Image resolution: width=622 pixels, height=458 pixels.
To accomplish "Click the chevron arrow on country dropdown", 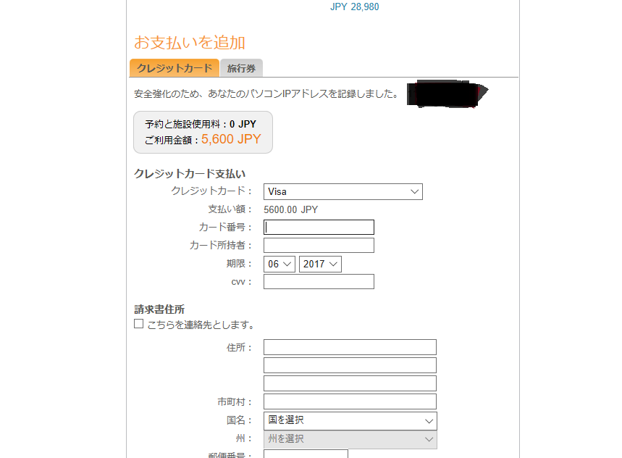I will coord(429,421).
